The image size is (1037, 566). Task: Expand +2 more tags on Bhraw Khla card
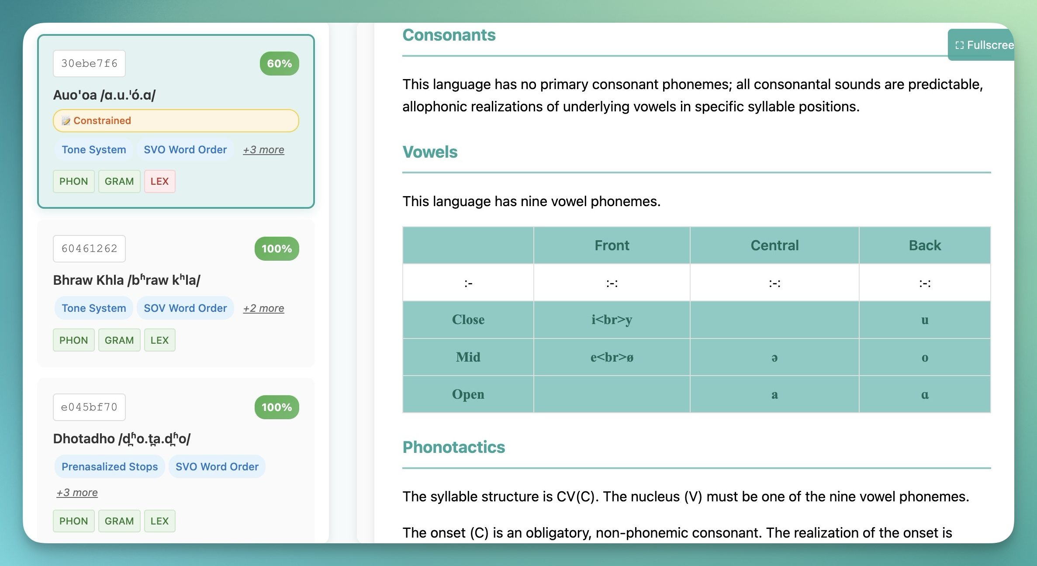[x=263, y=308]
